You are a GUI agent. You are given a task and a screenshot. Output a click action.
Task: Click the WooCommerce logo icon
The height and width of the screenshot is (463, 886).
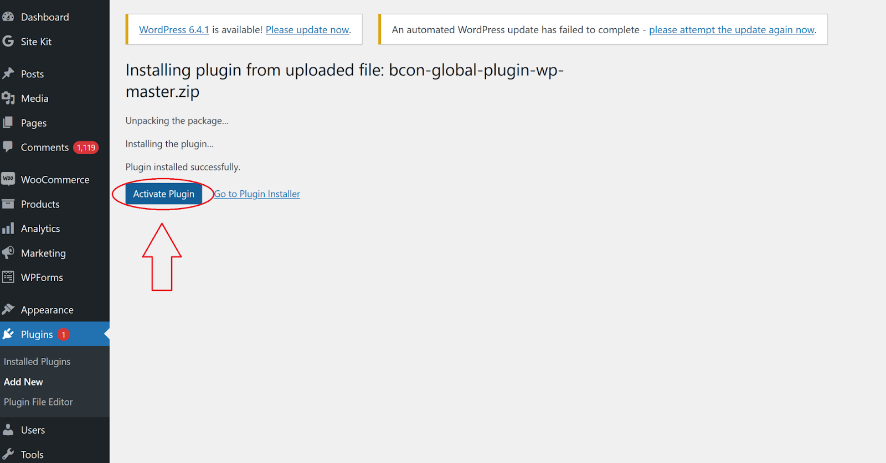pos(8,179)
